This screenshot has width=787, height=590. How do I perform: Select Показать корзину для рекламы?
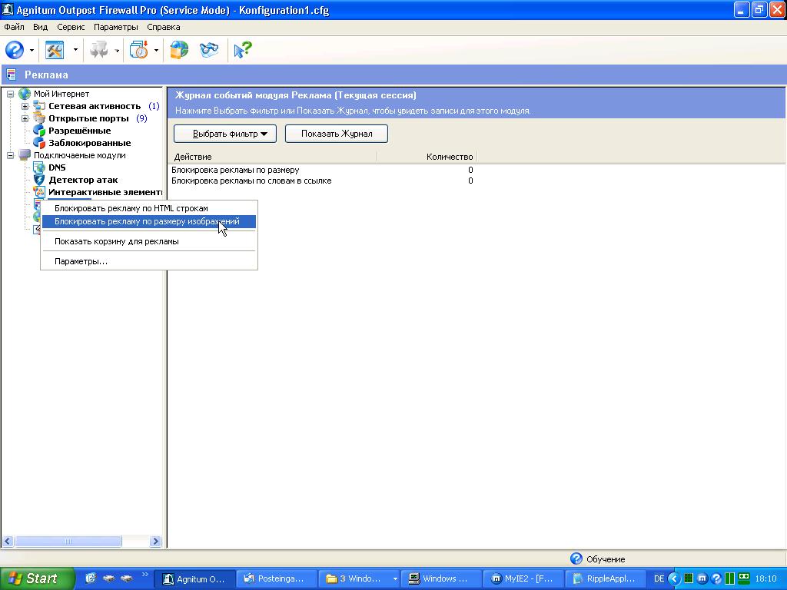pos(149,241)
